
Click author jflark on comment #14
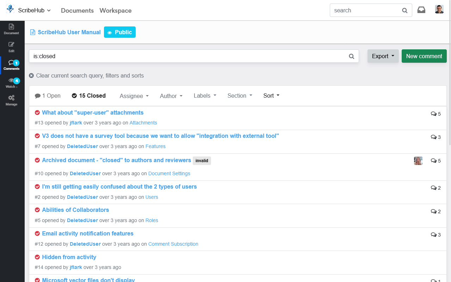pos(76,267)
